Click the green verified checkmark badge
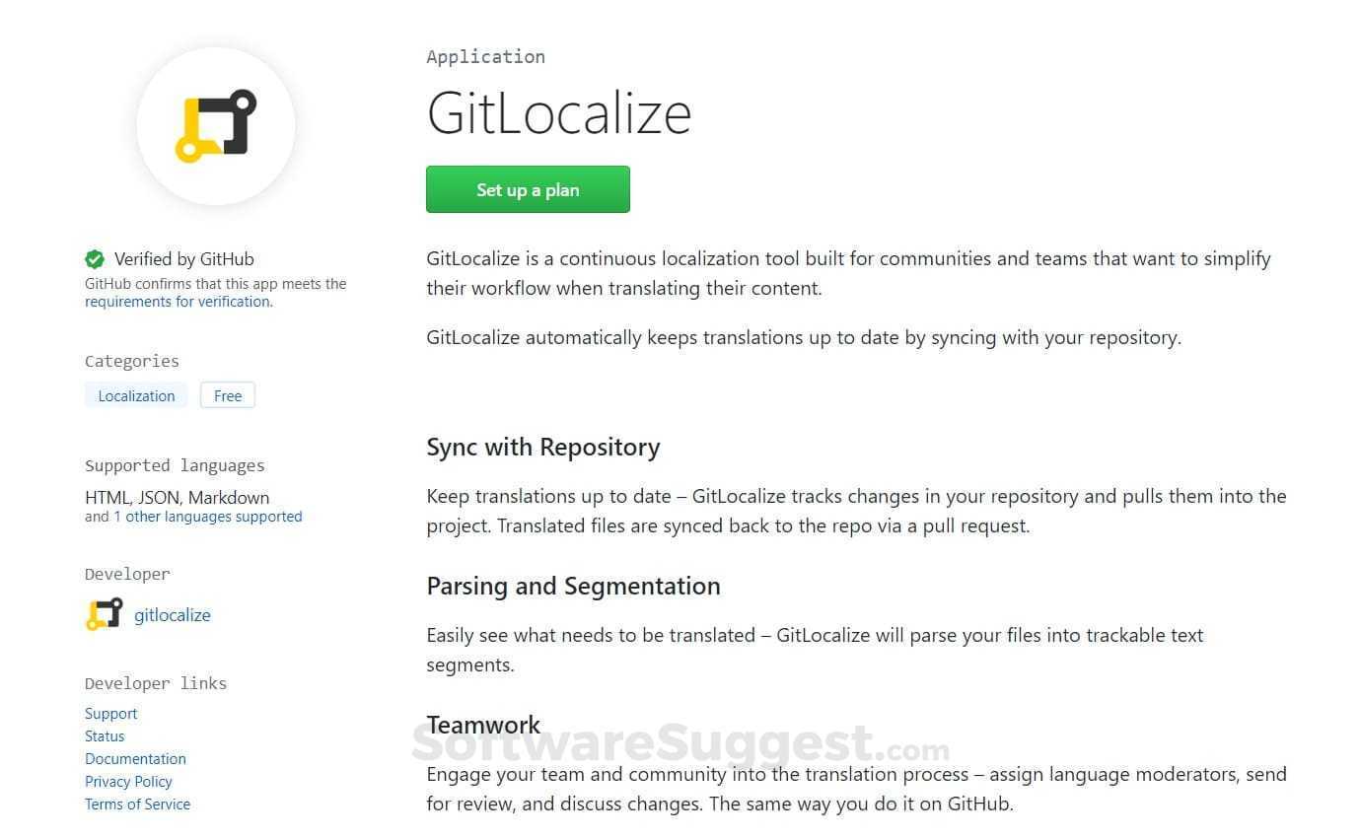Screen dimensions: 1360x839 95,259
